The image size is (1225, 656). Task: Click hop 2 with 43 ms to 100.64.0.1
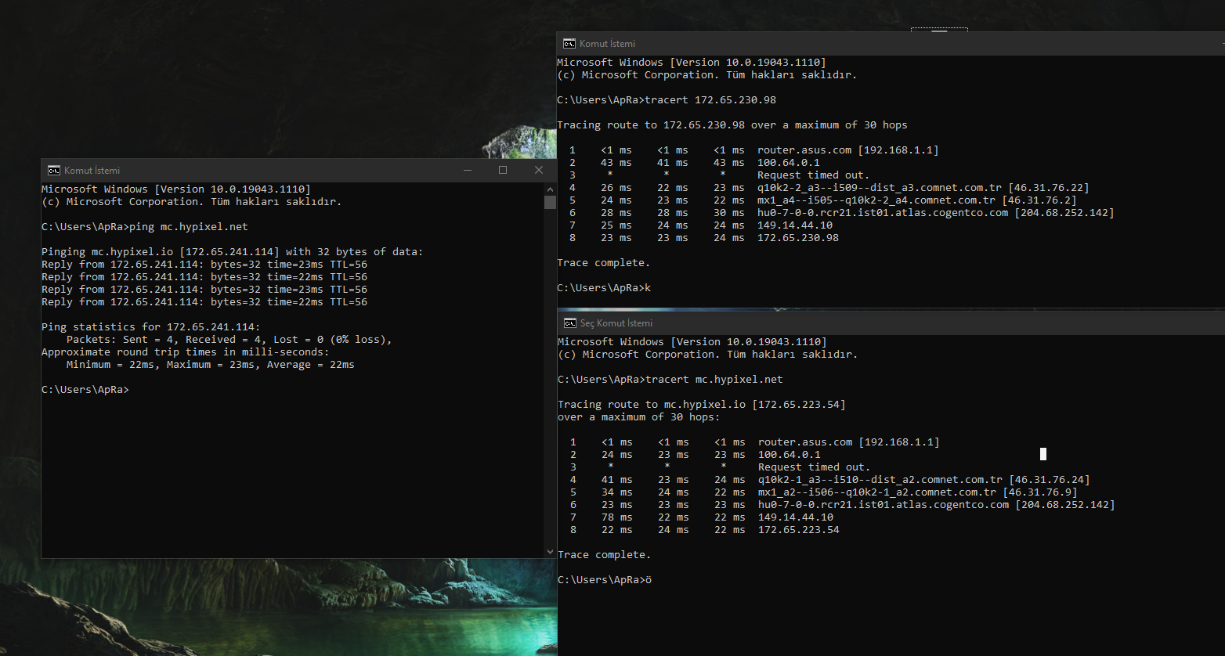(x=695, y=163)
